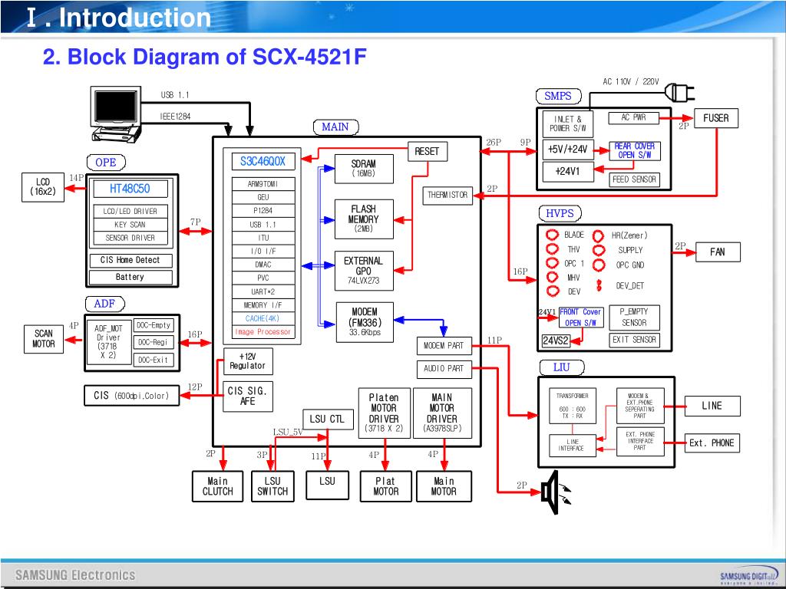The height and width of the screenshot is (589, 786).
Task: Click the Samsung Digitall logo
Action: [x=749, y=575]
